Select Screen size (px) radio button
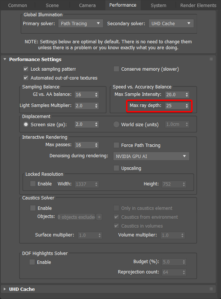 coord(26,124)
